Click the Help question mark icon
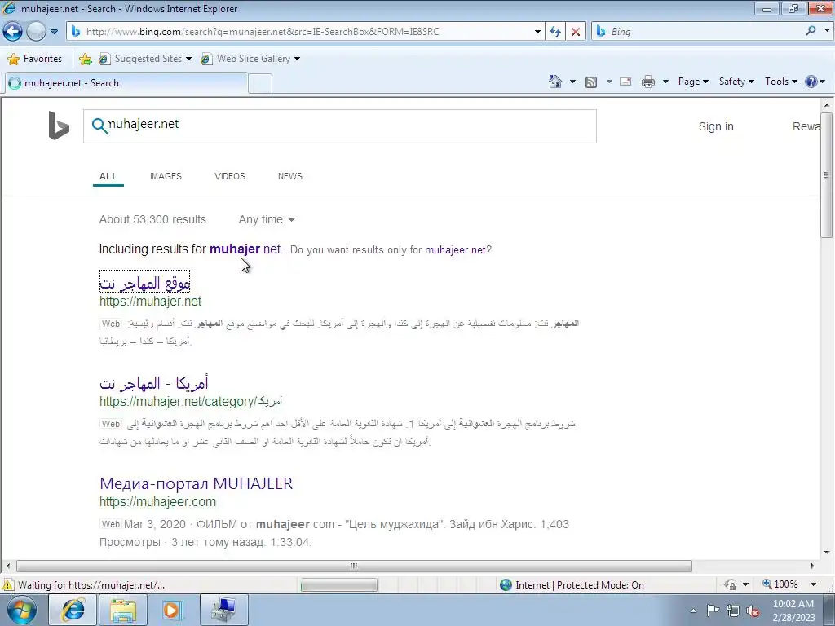 click(x=811, y=82)
